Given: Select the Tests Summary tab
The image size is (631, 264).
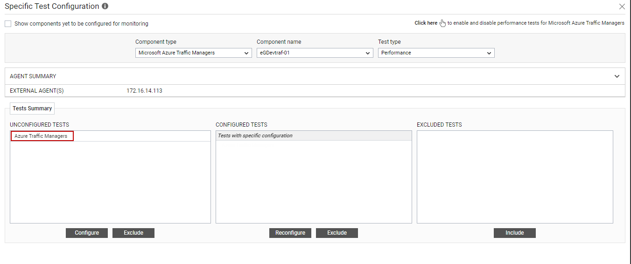Looking at the screenshot, I should click(32, 108).
